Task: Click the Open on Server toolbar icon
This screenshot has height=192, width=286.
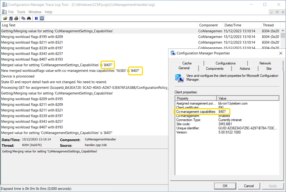Action: (11, 18)
